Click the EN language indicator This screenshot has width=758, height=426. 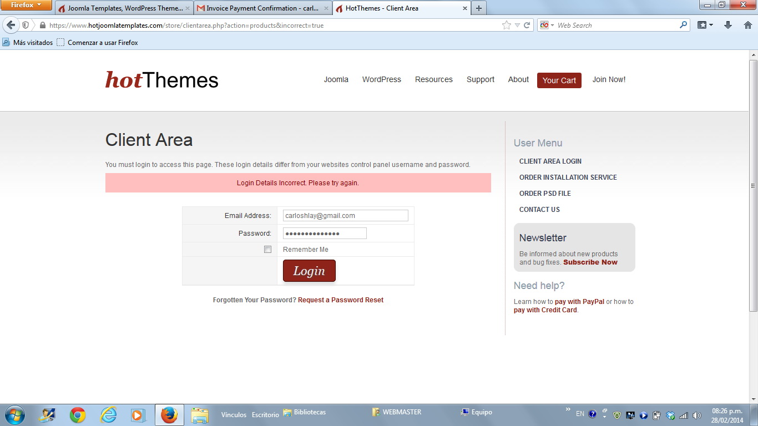tap(580, 414)
